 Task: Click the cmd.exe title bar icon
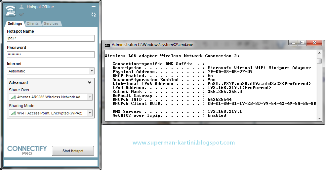pyautogui.click(x=107, y=45)
